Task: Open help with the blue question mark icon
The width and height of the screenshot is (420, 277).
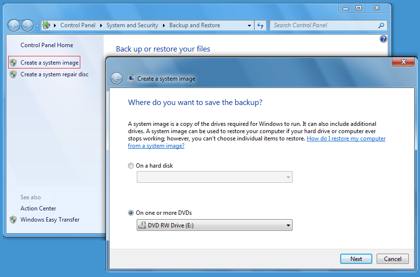Action: click(x=383, y=39)
